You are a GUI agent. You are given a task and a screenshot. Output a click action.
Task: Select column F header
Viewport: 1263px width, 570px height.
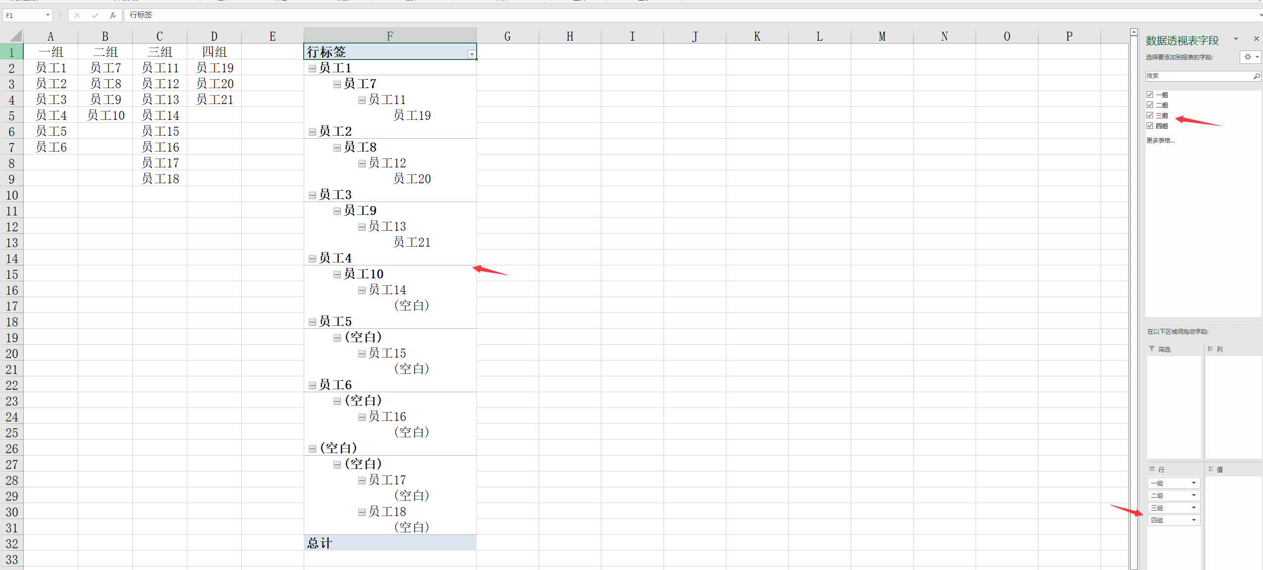(x=390, y=36)
